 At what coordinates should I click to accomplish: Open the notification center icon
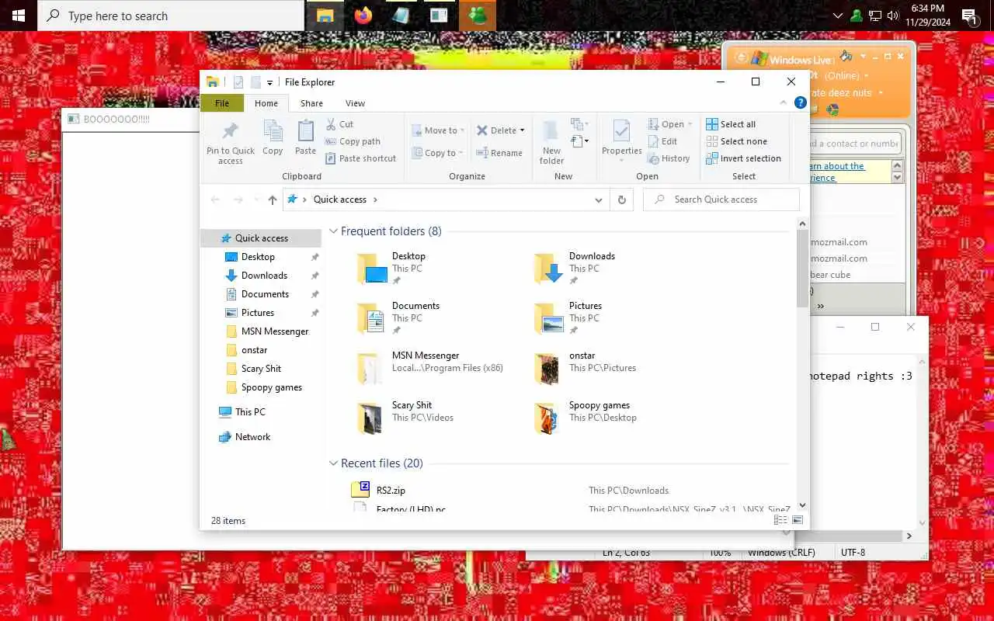[x=969, y=16]
